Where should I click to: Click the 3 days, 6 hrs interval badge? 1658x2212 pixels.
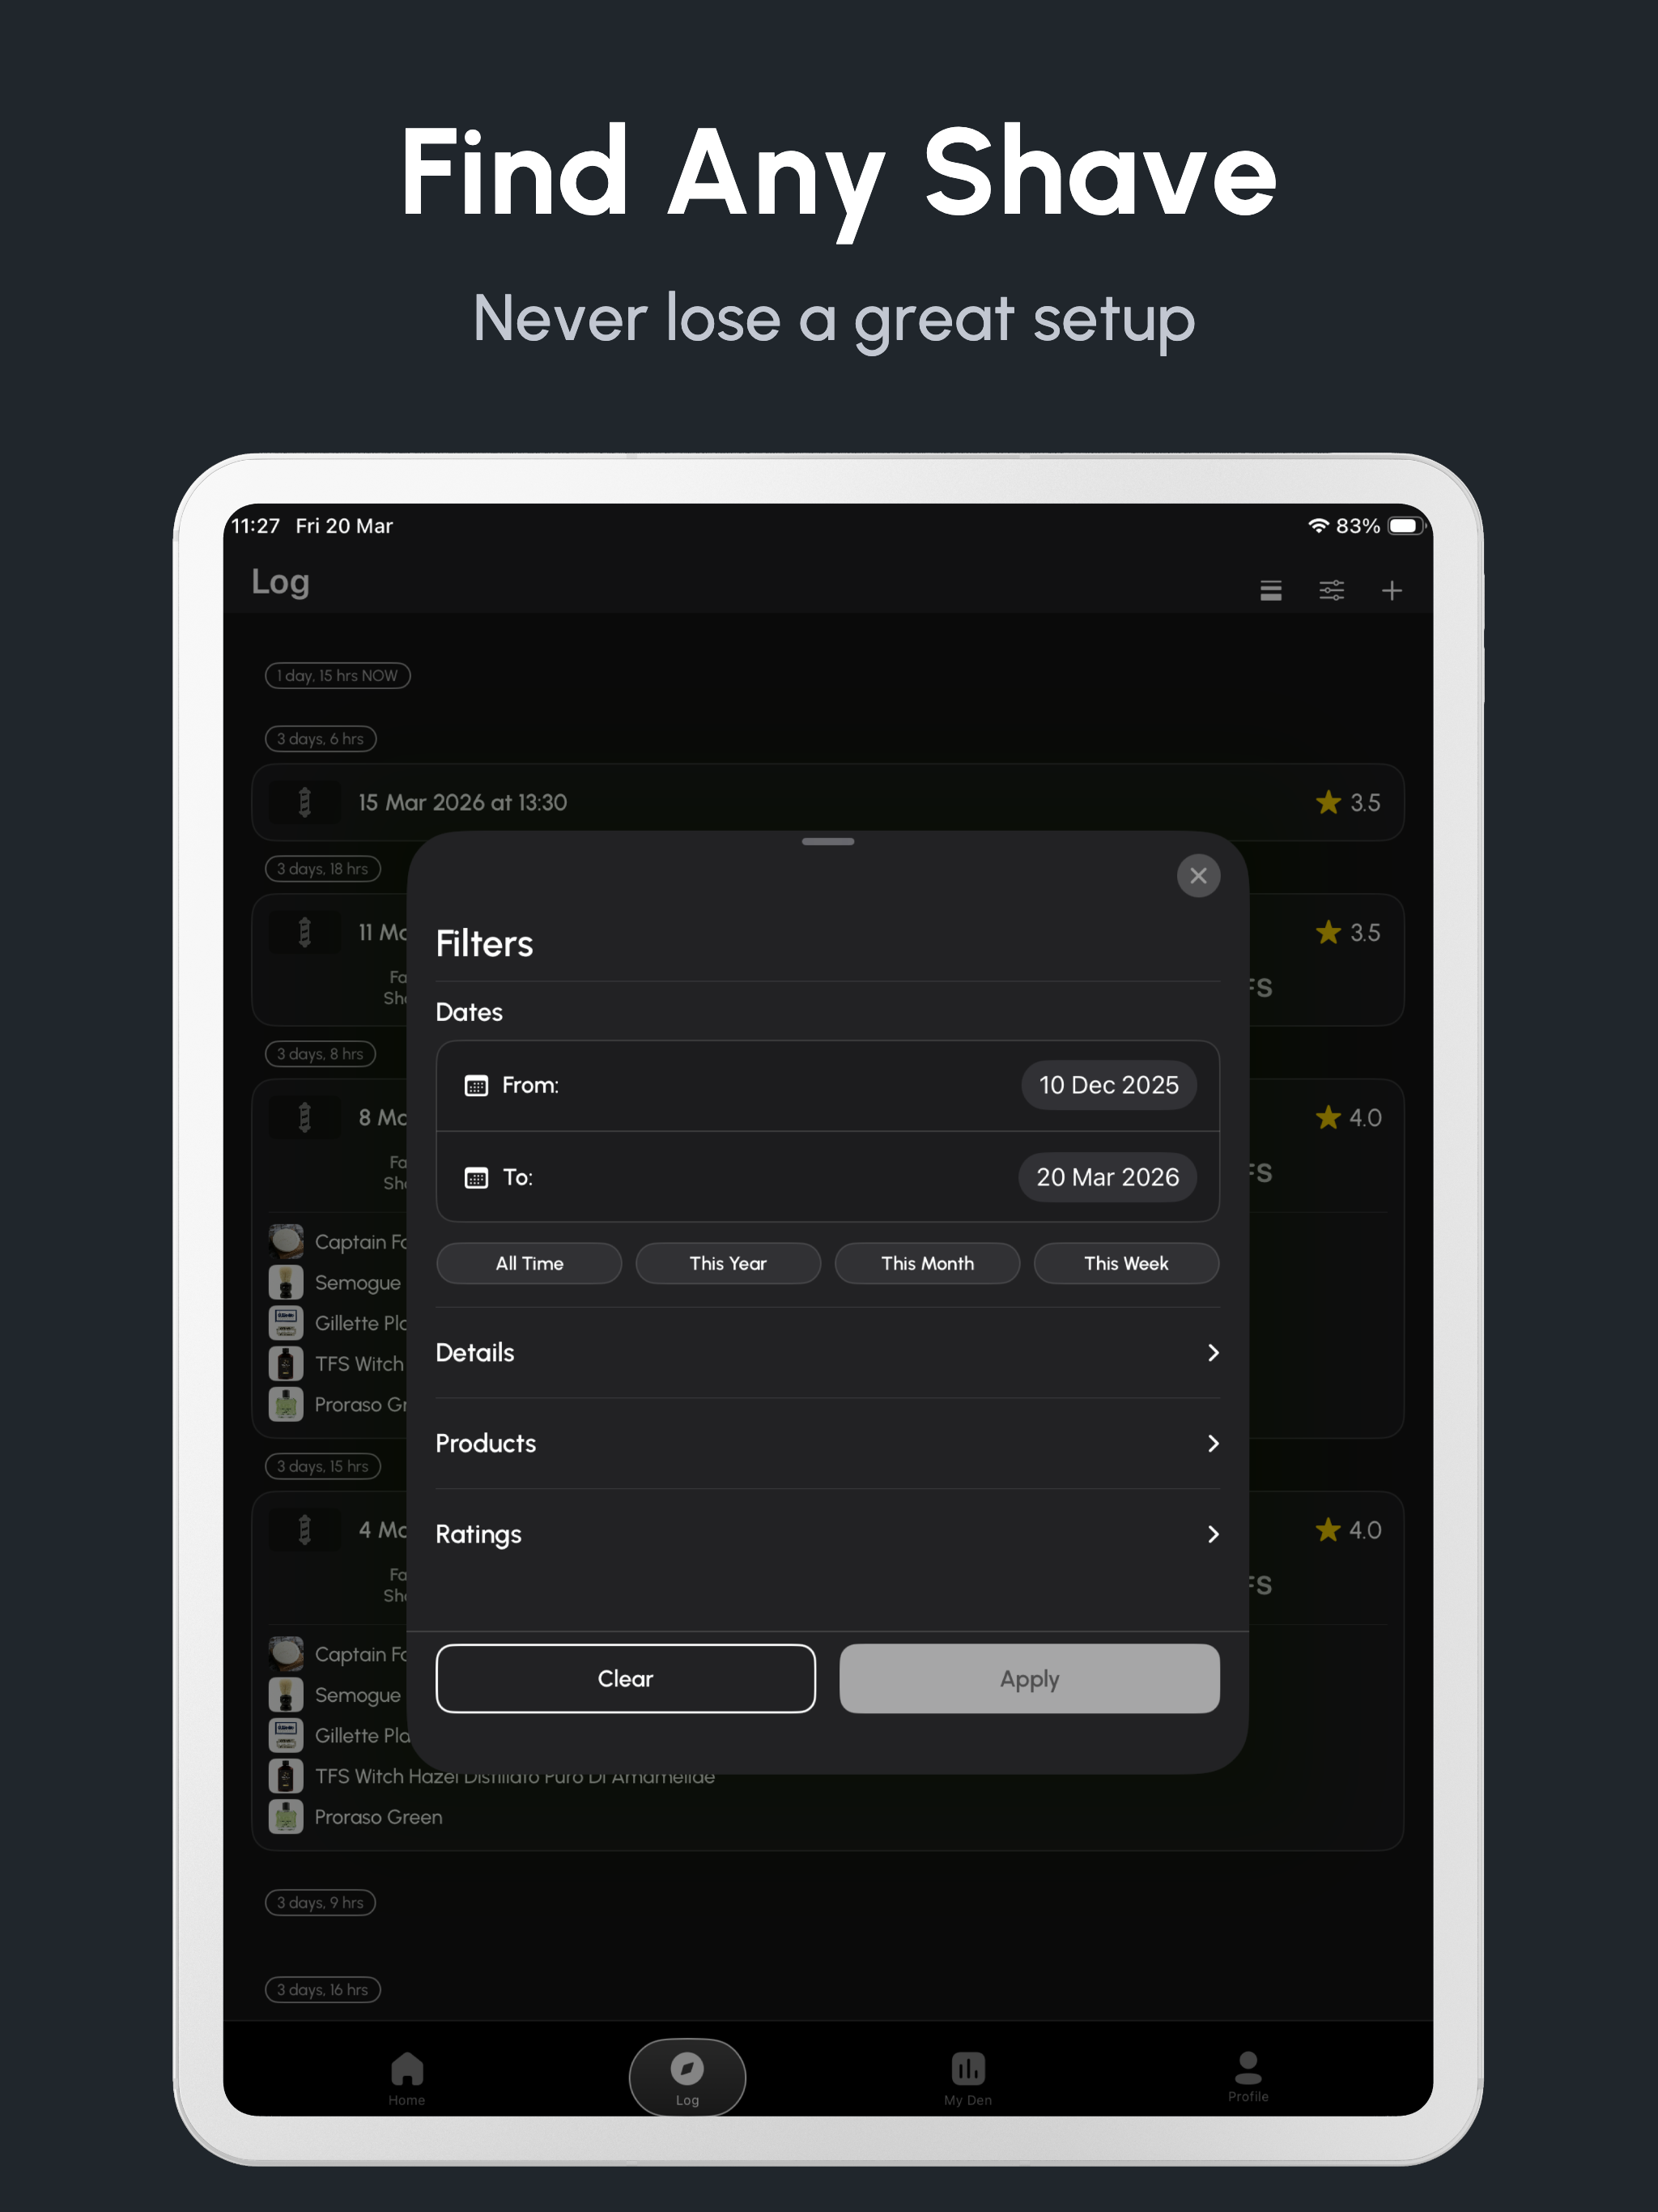[x=321, y=739]
